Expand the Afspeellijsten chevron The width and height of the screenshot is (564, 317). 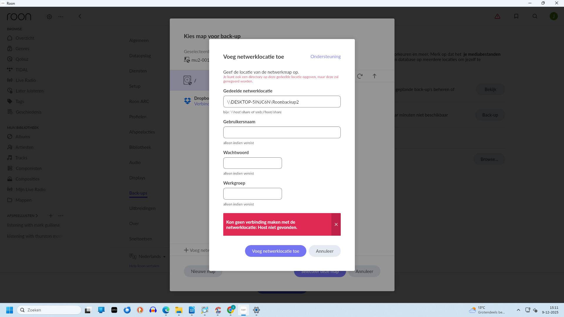pos(37,216)
